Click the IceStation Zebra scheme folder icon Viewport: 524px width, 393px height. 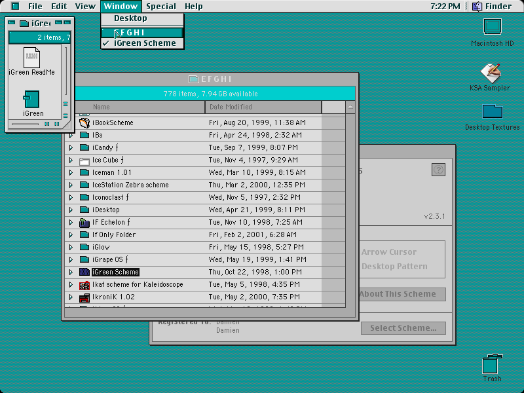(84, 185)
